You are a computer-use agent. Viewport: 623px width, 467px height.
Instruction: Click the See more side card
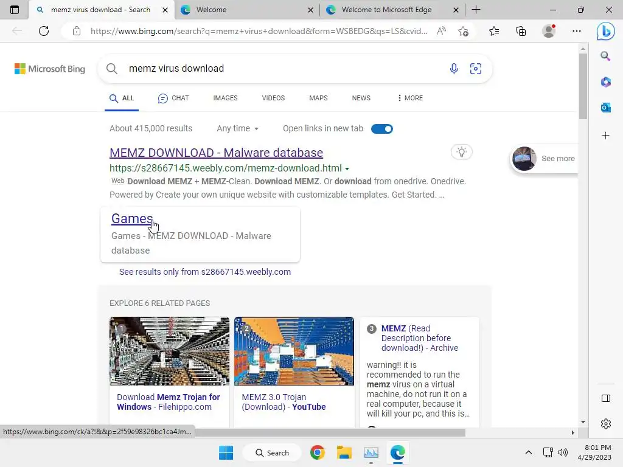pyautogui.click(x=545, y=159)
